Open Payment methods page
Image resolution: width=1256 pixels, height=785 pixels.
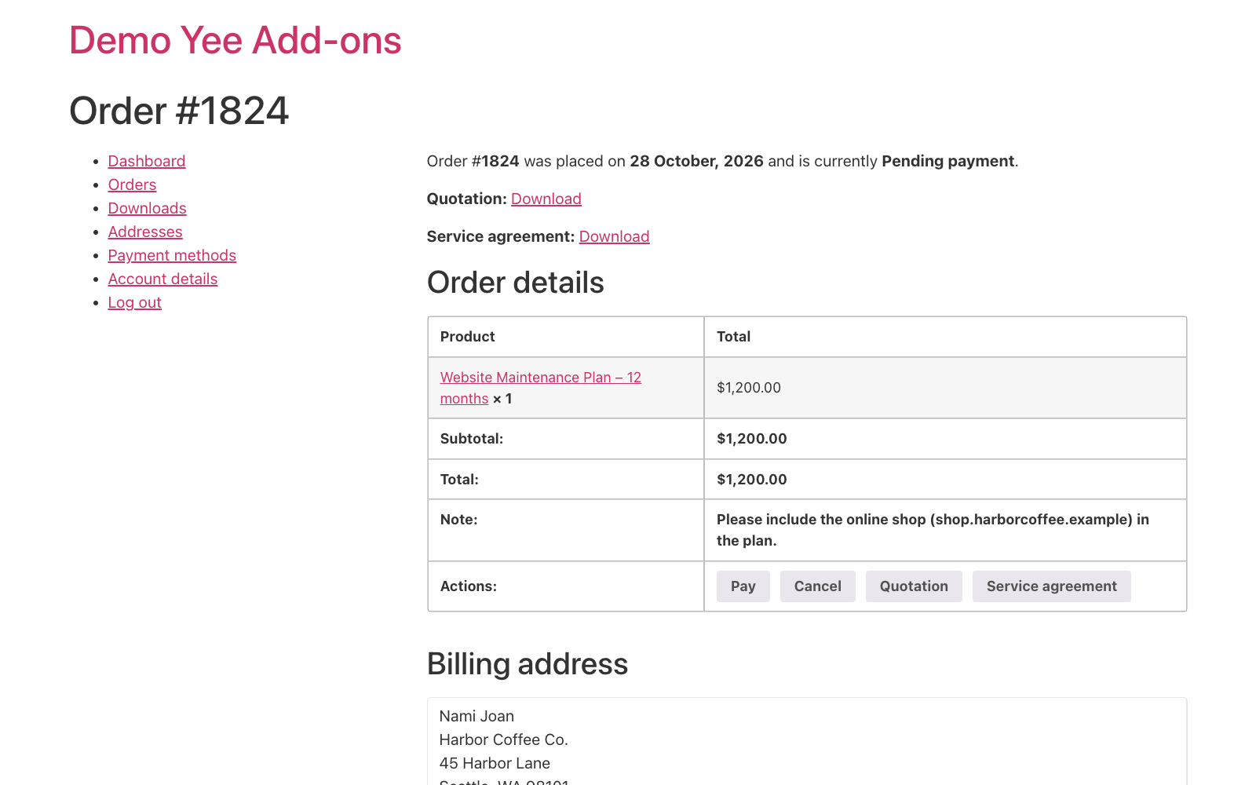point(172,255)
